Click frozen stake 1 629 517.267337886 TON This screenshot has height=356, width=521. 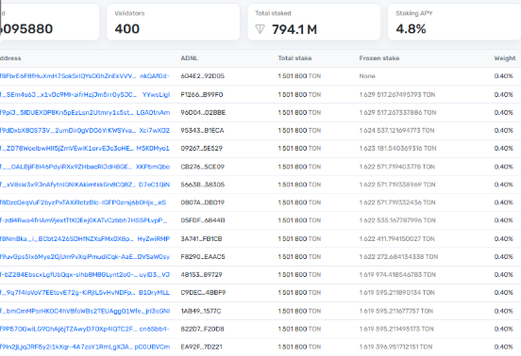pyautogui.click(x=397, y=112)
